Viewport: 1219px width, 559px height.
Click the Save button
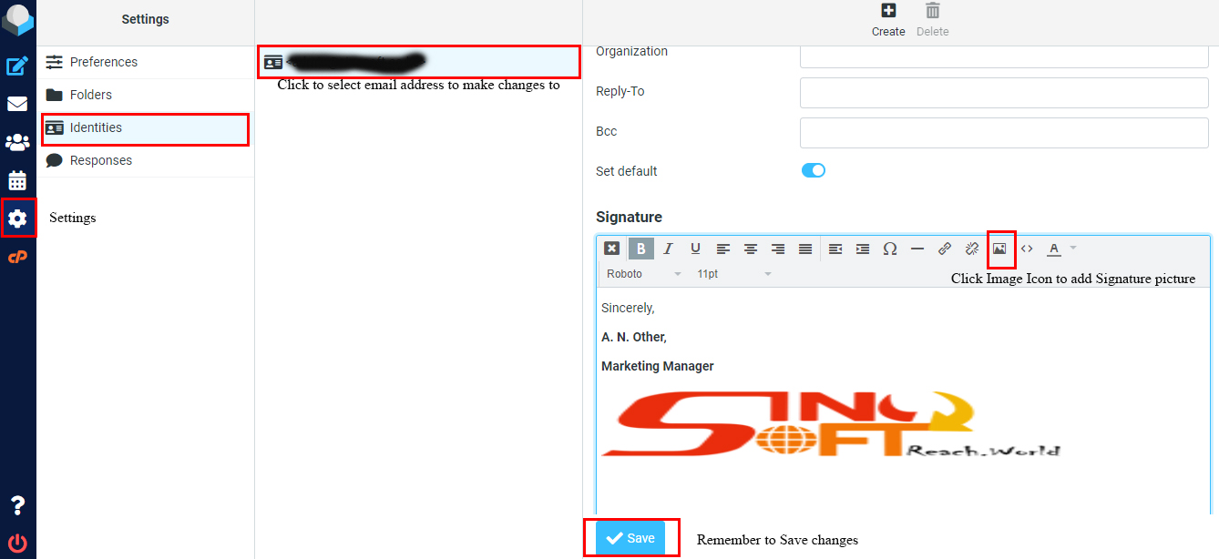tap(630, 538)
